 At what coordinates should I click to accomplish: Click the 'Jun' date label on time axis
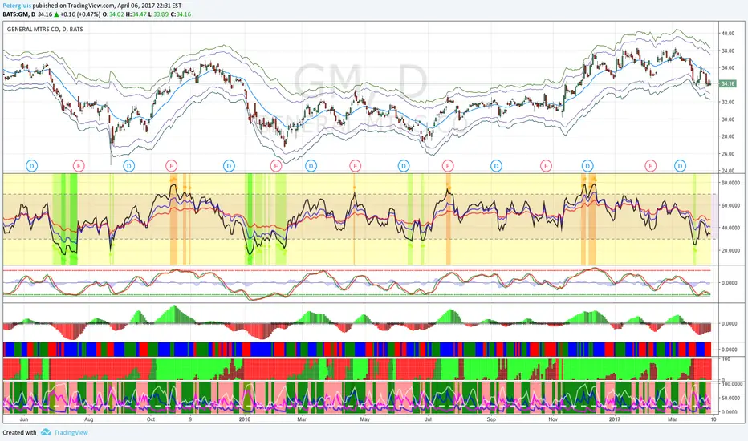24,419
